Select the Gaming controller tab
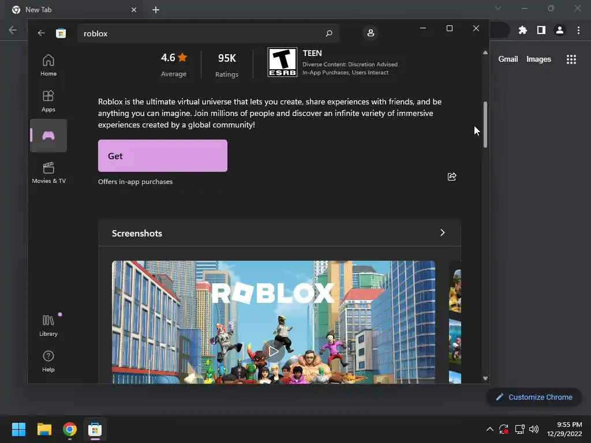 pyautogui.click(x=48, y=136)
